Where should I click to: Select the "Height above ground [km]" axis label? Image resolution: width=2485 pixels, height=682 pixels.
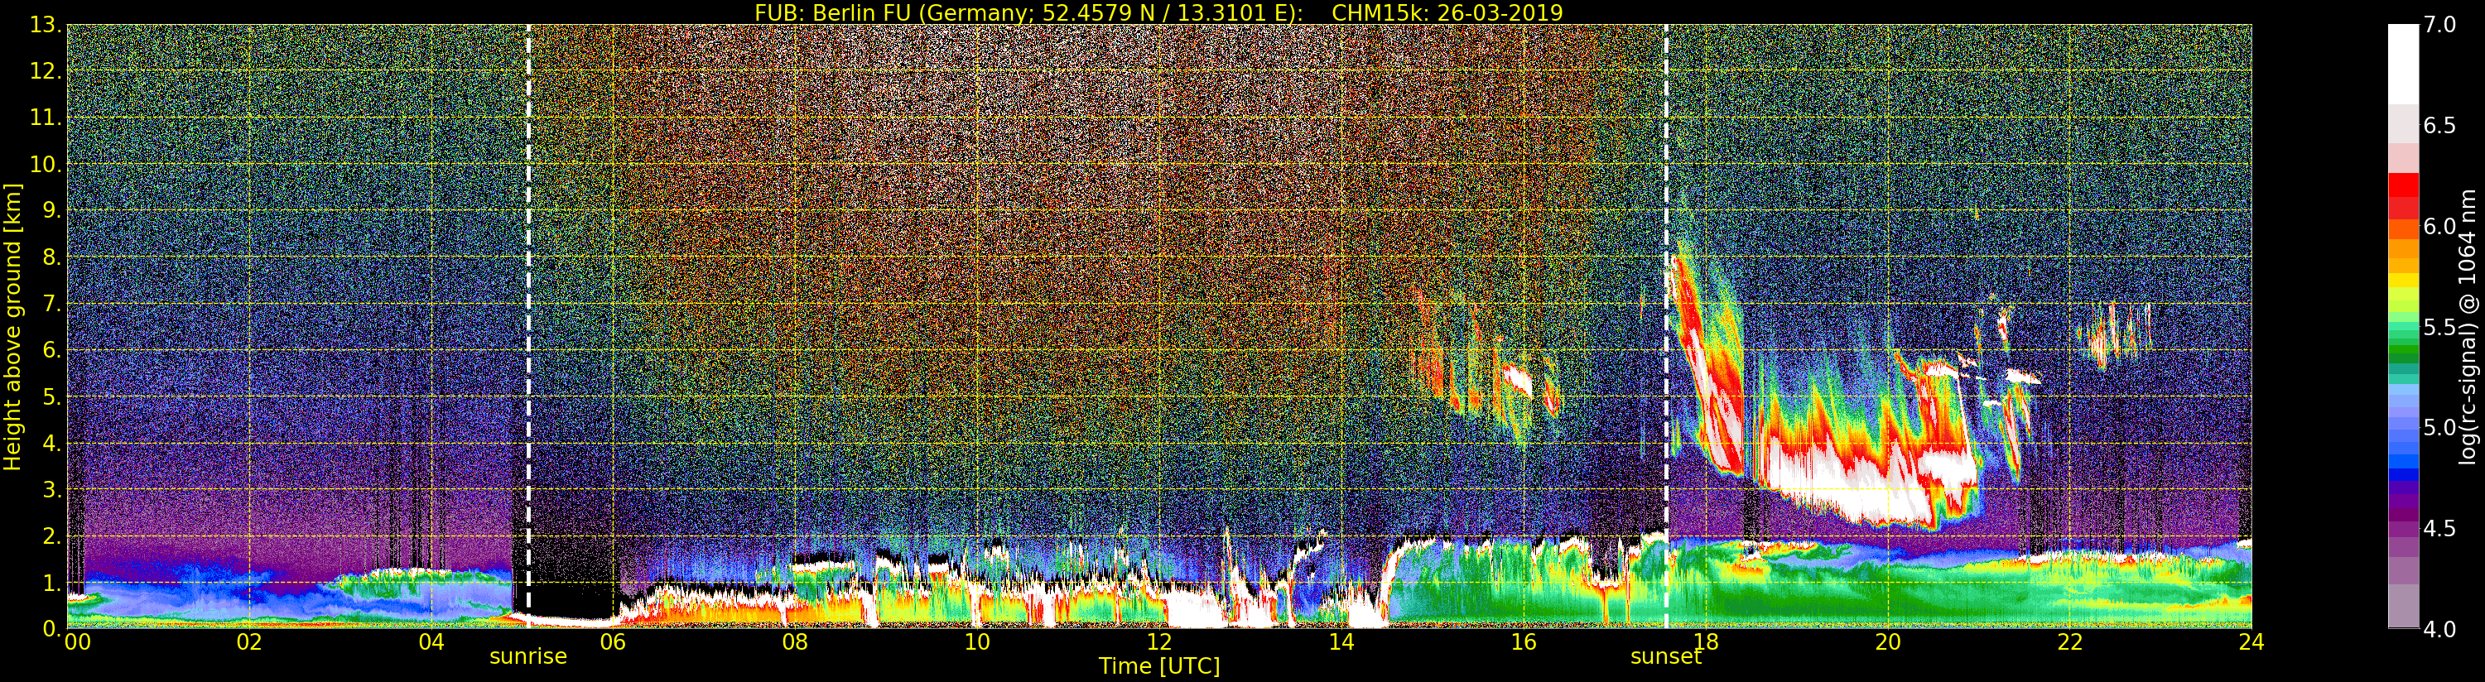[x=12, y=326]
